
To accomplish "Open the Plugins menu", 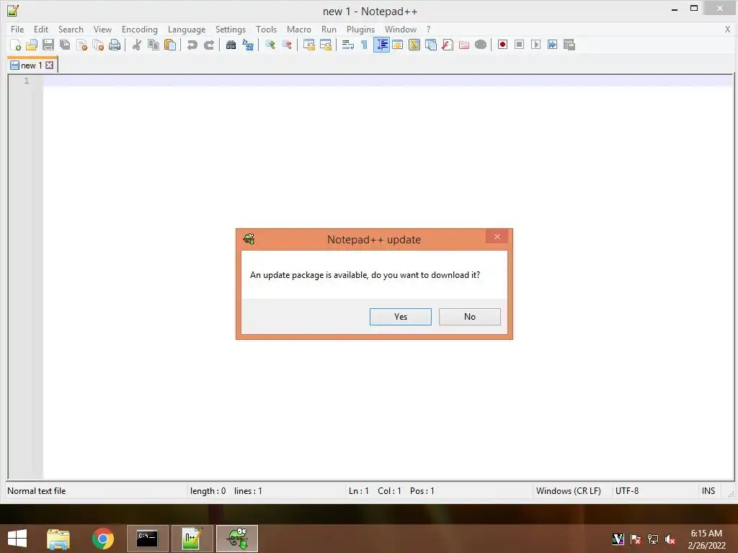I will (x=360, y=29).
